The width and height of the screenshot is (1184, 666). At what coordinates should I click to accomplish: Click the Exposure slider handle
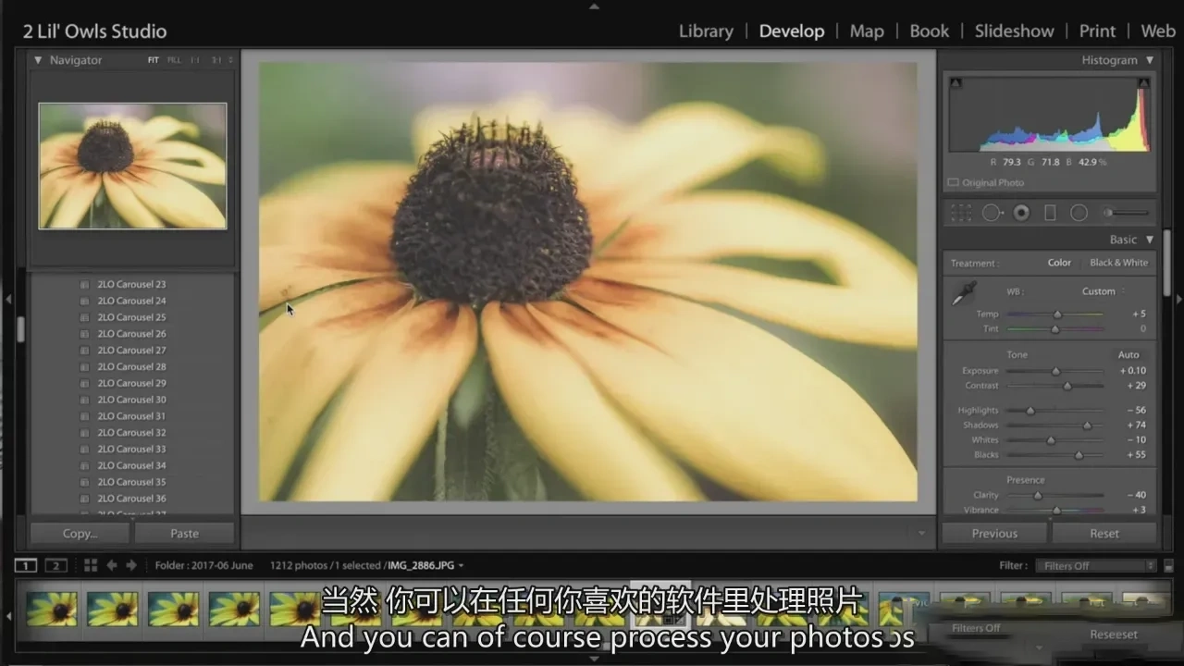pyautogui.click(x=1055, y=371)
